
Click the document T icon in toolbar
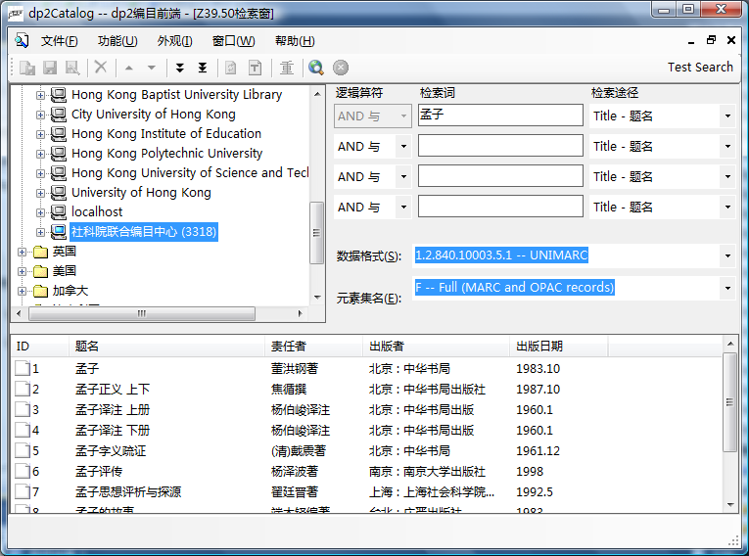[x=255, y=68]
